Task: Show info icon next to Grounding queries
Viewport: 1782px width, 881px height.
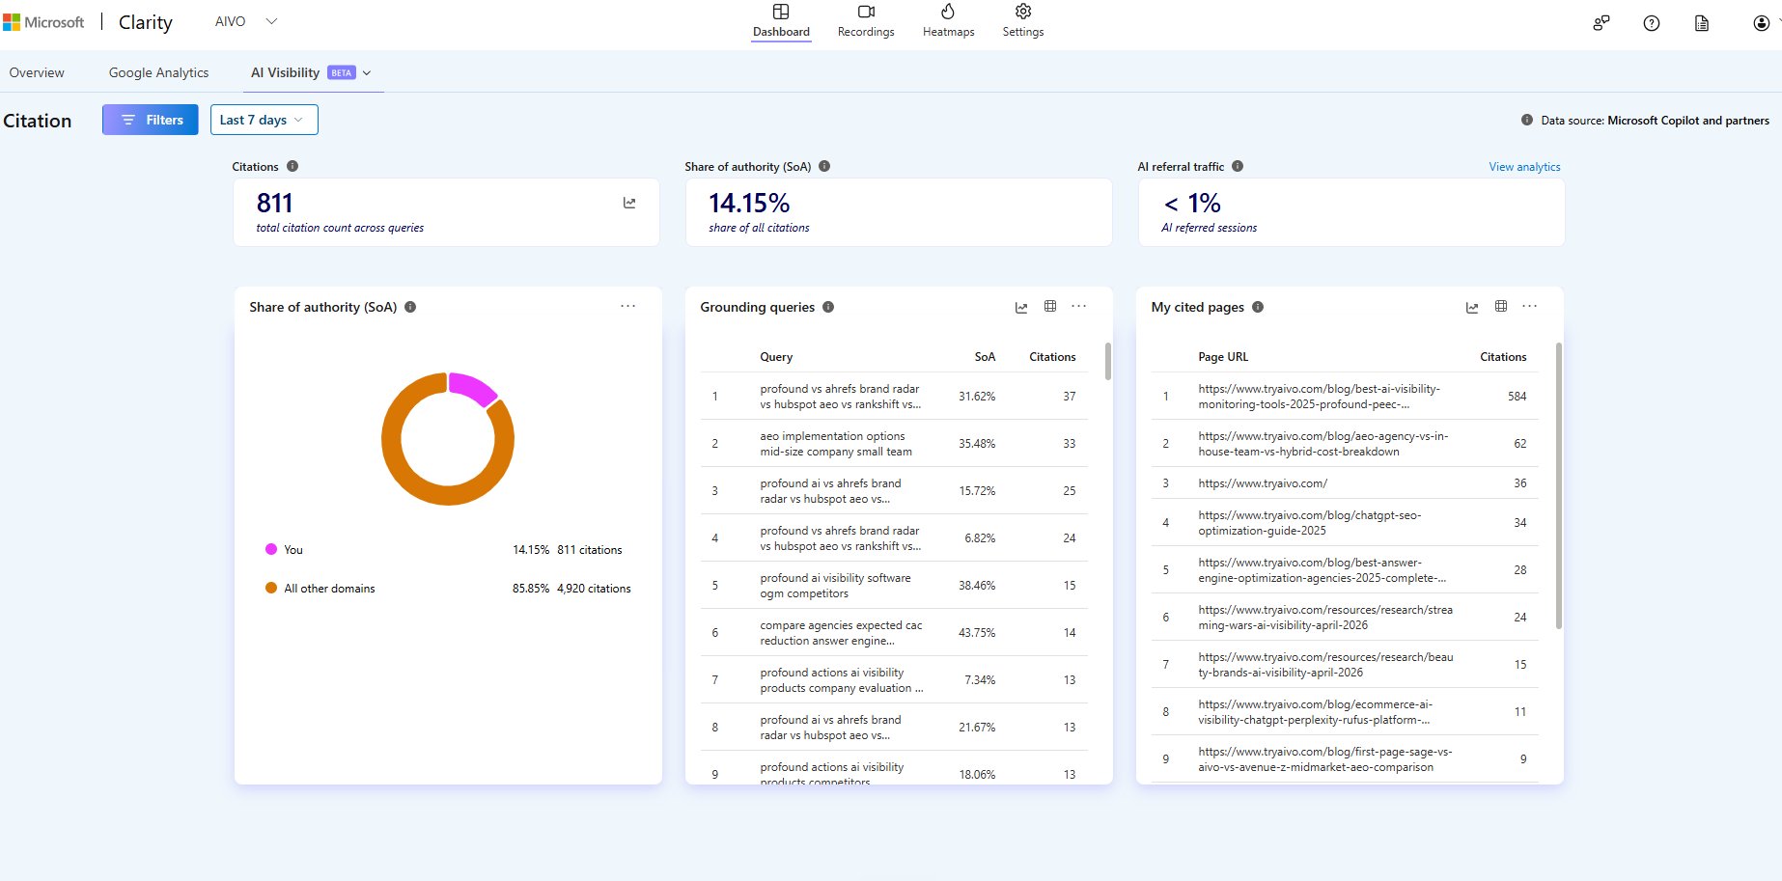Action: (x=828, y=307)
